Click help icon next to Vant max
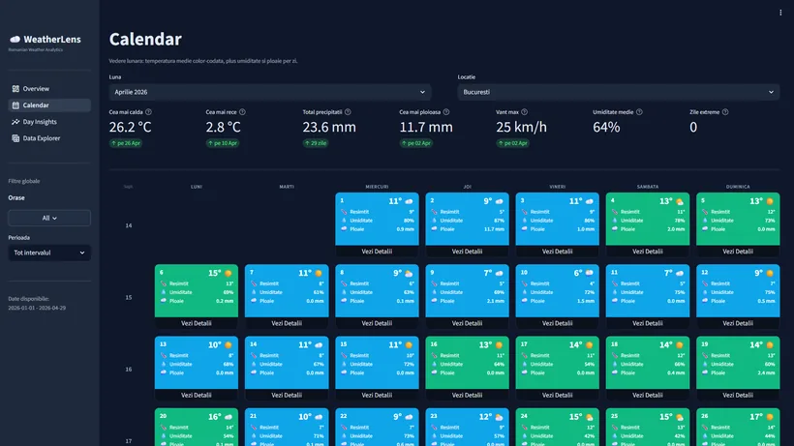This screenshot has width=794, height=446. (524, 112)
